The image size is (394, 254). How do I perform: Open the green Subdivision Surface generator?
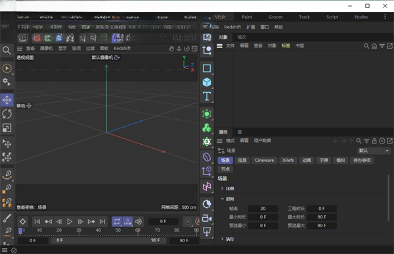point(207,114)
